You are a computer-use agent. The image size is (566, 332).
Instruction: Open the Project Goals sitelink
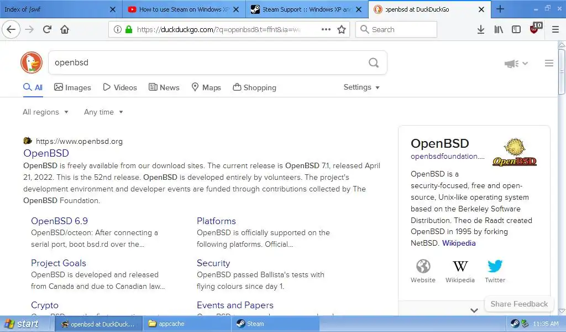[59, 263]
